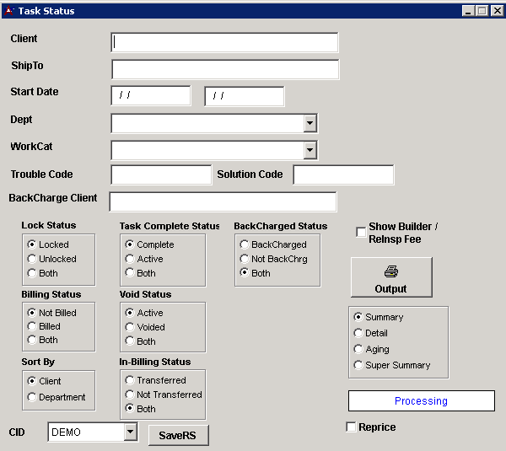Select BackCharged under BackCharged Status
This screenshot has width=506, height=451.
coord(245,244)
